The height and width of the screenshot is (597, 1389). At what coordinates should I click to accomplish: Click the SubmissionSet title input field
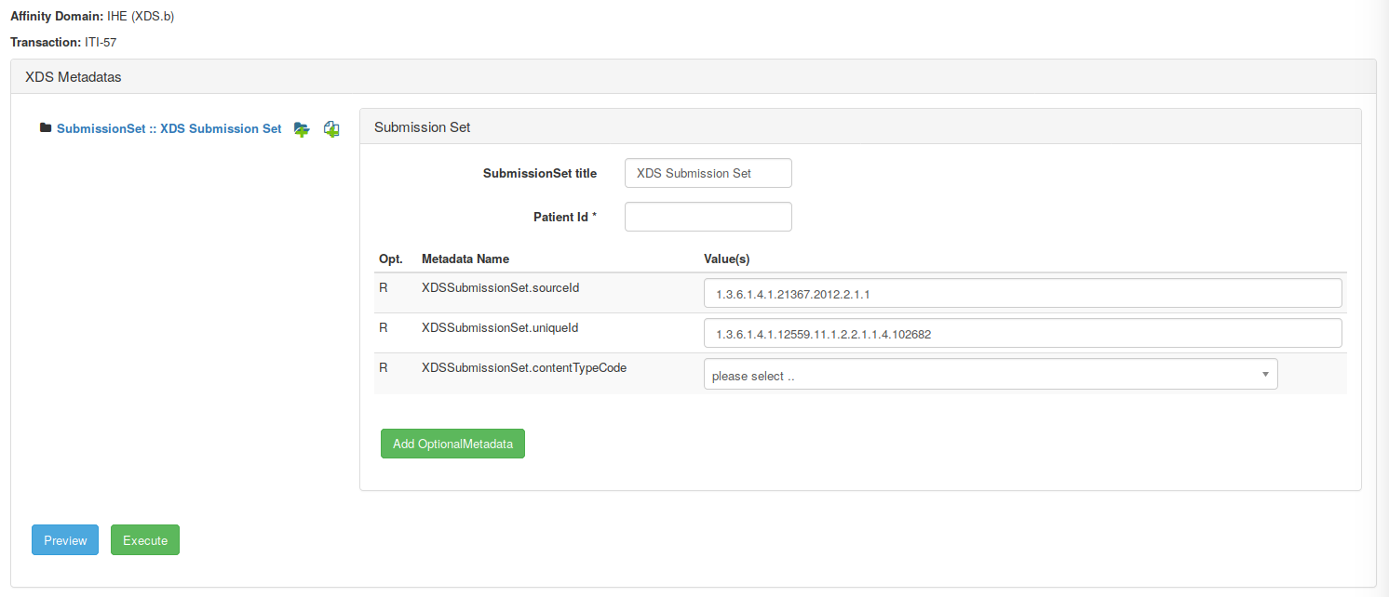coord(708,173)
